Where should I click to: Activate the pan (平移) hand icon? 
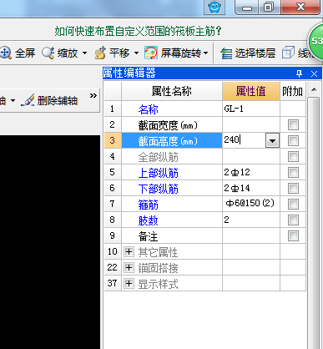[x=100, y=53]
